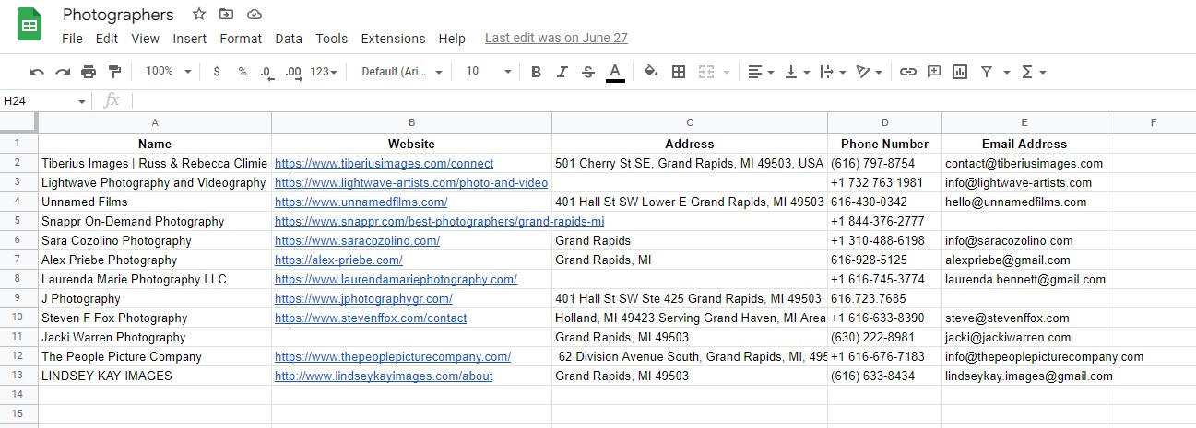Select cell 'steve@stevenffox.com'
This screenshot has width=1196, height=428.
(1024, 318)
